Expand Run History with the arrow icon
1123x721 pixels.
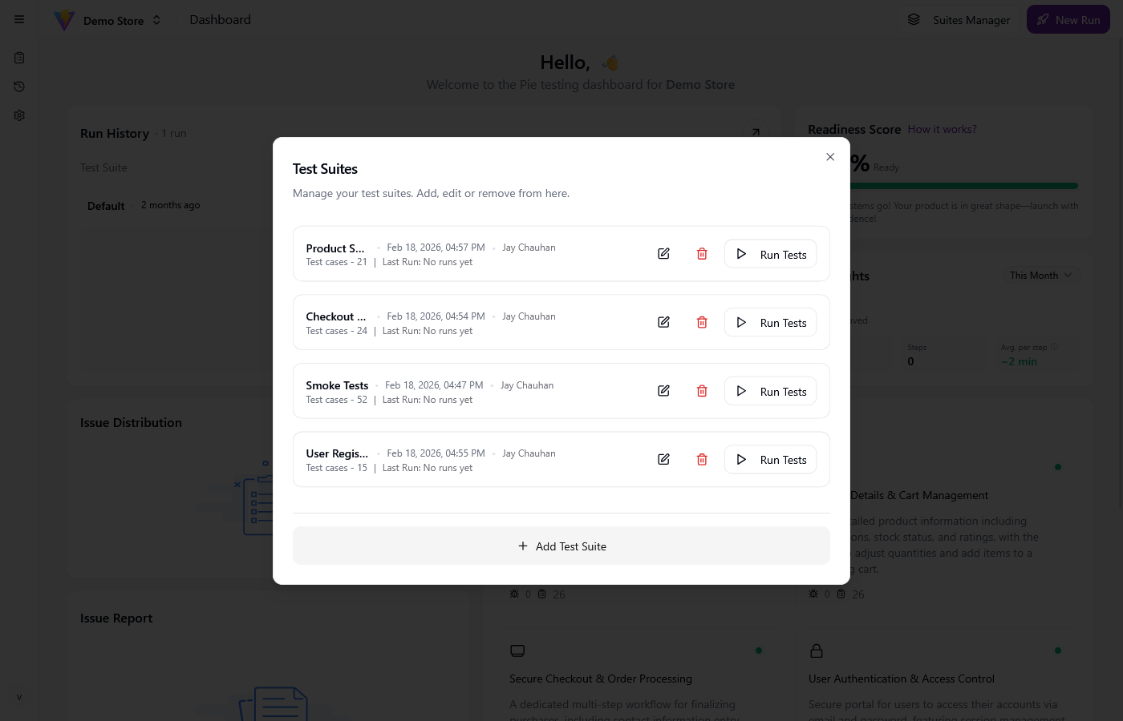(755, 133)
